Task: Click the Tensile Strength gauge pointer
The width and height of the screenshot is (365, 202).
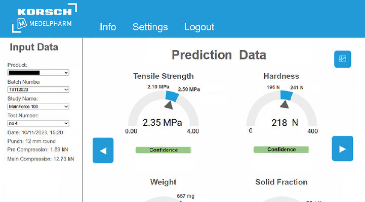Action: pos(169,105)
